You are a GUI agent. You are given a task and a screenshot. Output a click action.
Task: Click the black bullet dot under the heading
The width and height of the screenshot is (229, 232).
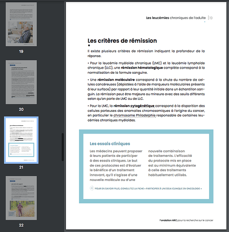click(x=89, y=45)
